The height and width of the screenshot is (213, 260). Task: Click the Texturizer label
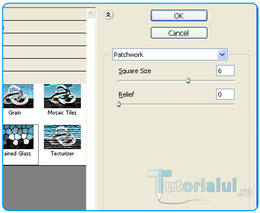point(62,154)
